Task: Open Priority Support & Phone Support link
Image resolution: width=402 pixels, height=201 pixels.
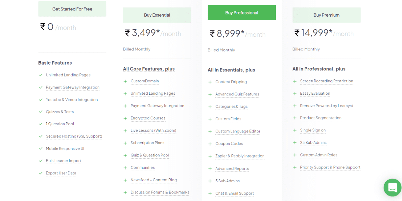Action: pos(330,168)
